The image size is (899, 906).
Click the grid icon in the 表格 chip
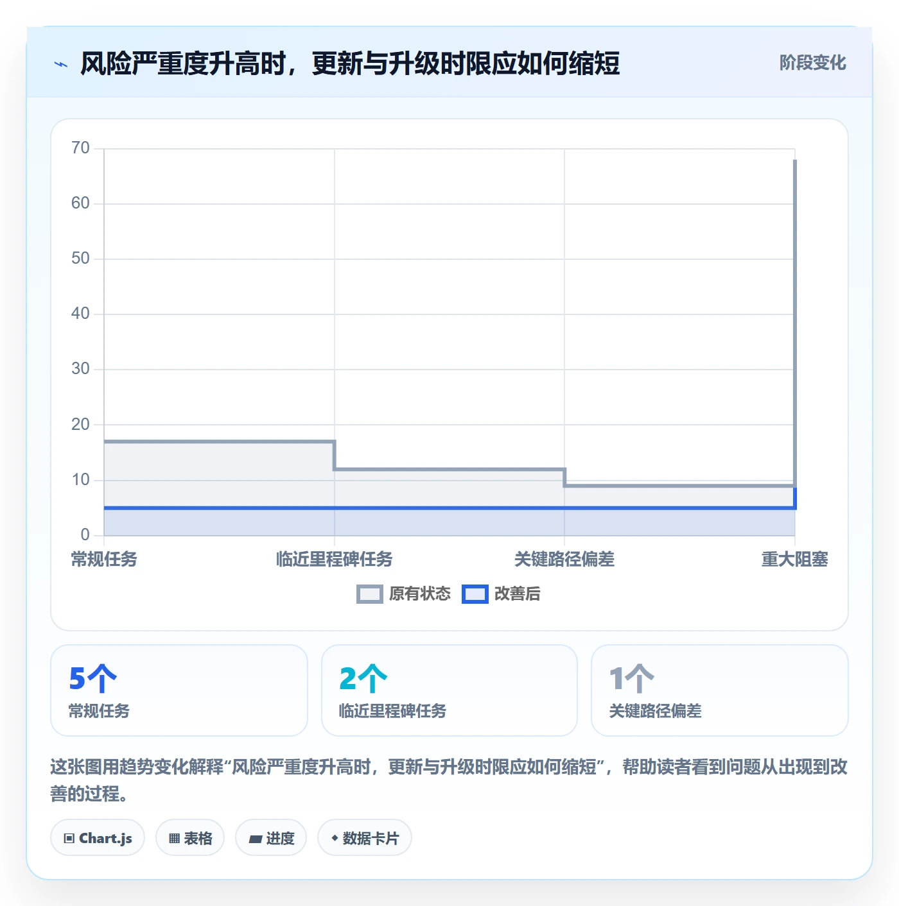click(174, 839)
